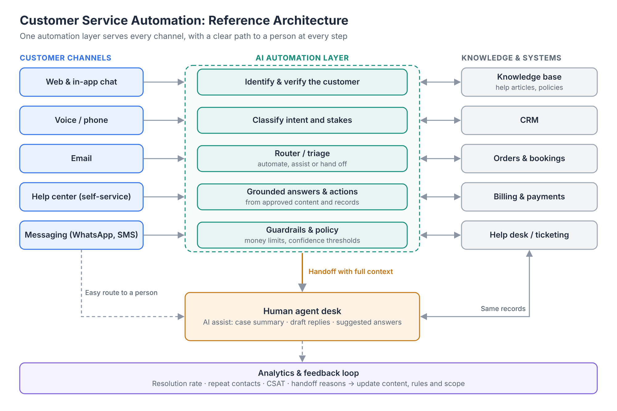Select Grounded answers & actions block
The height and width of the screenshot is (411, 617).
pyautogui.click(x=302, y=197)
